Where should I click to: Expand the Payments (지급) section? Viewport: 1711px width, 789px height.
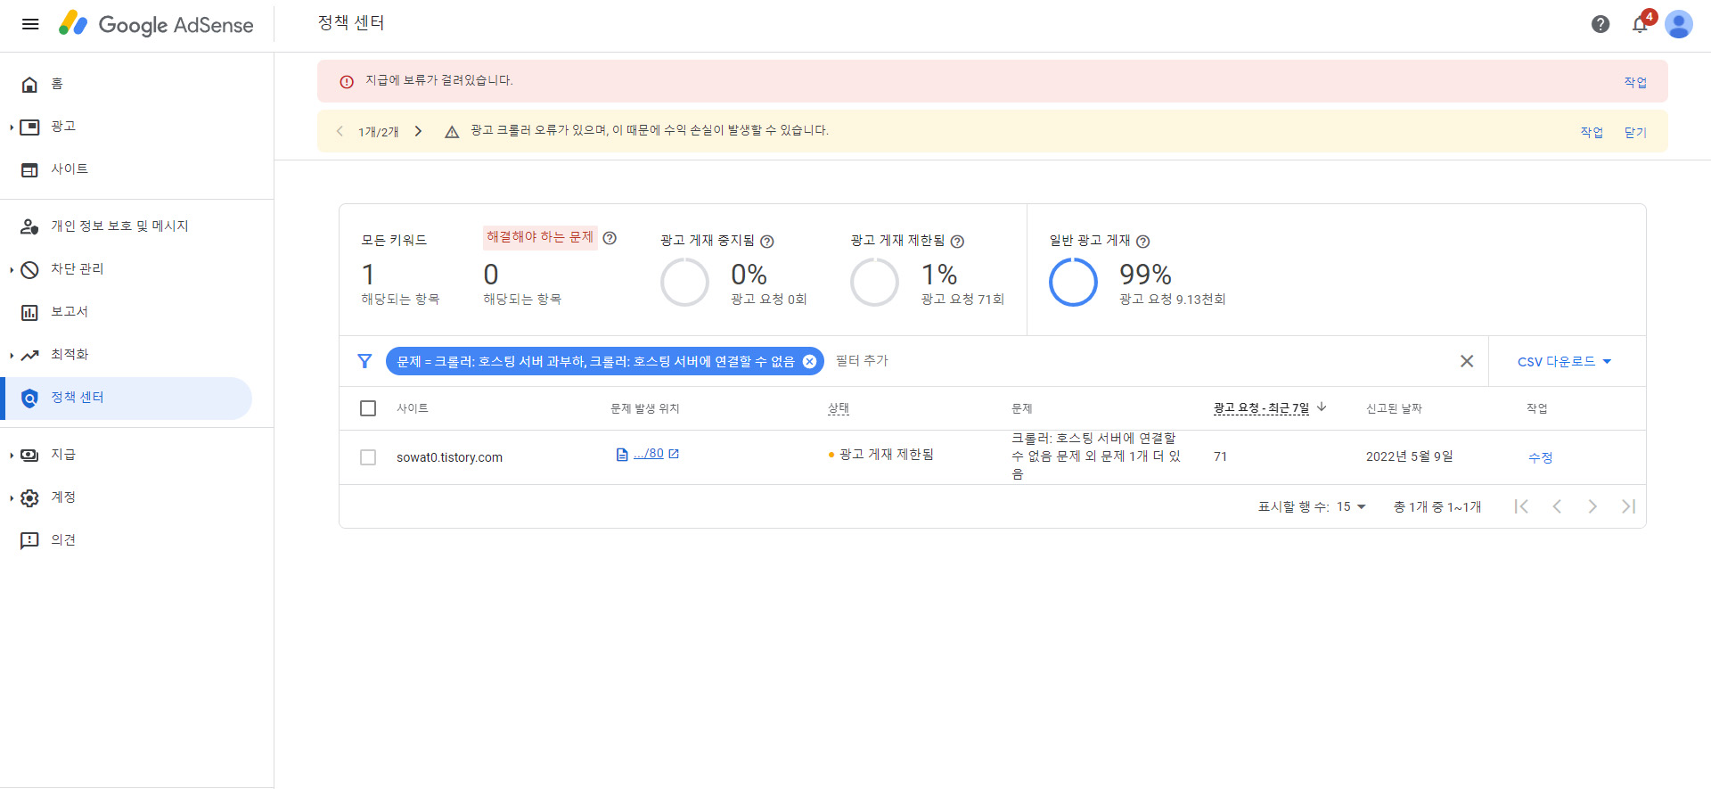pyautogui.click(x=12, y=456)
